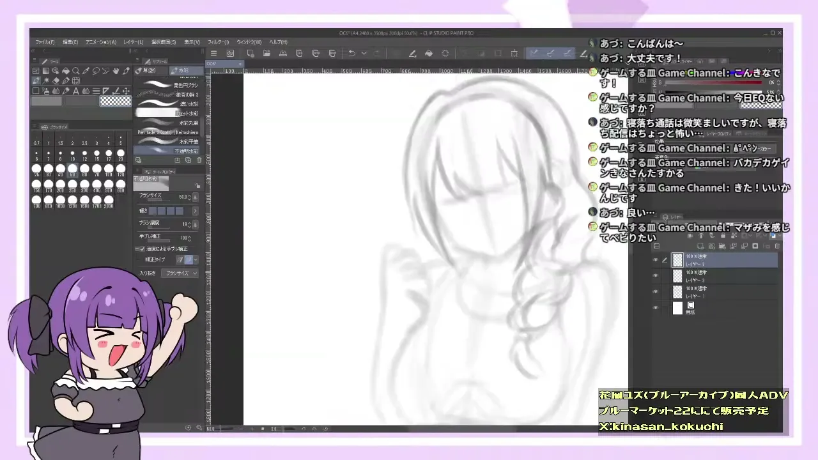Open the layer color dropdown in layer panel
This screenshot has height=460, width=818.
click(780, 235)
